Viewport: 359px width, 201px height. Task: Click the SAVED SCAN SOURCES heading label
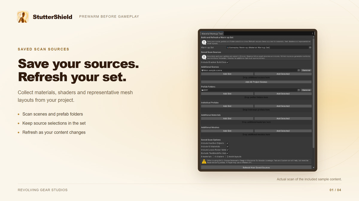(x=43, y=49)
